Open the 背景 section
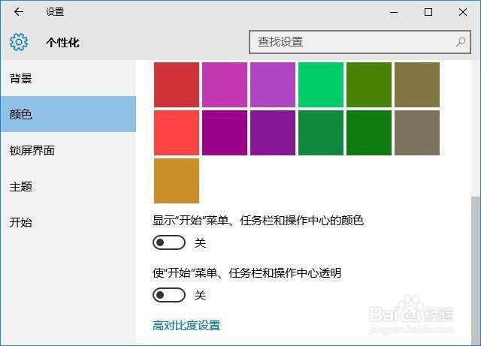Image resolution: width=481 pixels, height=346 pixels. (68, 79)
